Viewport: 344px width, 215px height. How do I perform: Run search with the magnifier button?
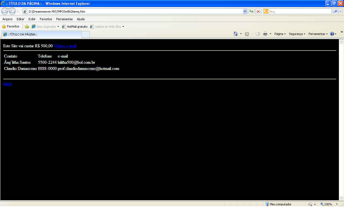click(336, 11)
